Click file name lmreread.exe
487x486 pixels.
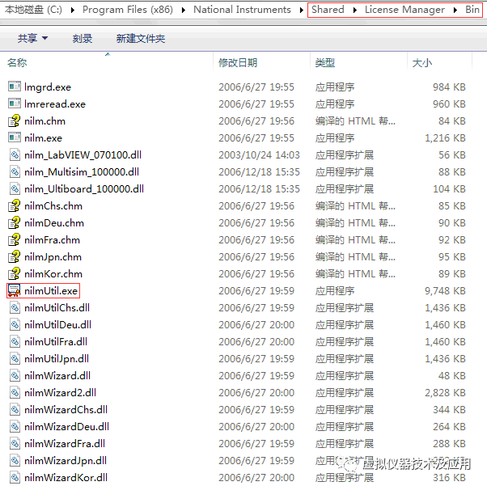click(55, 104)
